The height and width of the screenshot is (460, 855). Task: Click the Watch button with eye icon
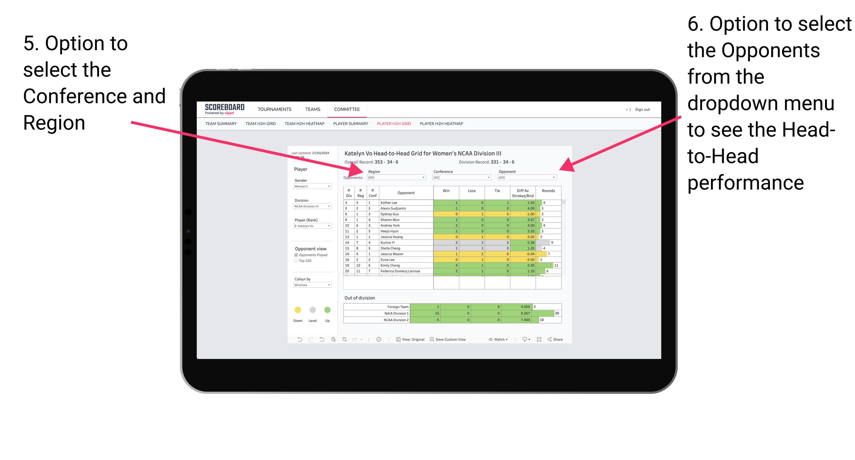(495, 340)
